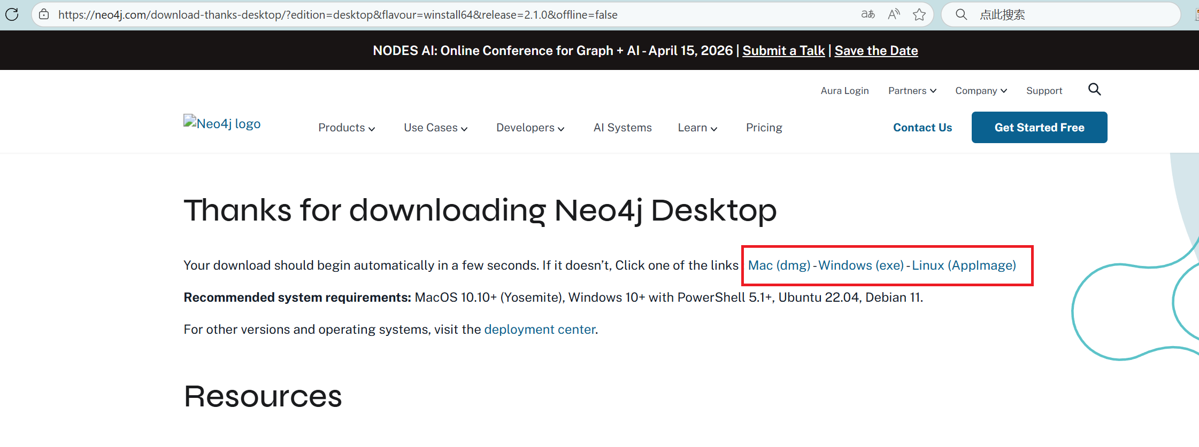
Task: Expand the Use Cases menu
Action: (x=435, y=128)
